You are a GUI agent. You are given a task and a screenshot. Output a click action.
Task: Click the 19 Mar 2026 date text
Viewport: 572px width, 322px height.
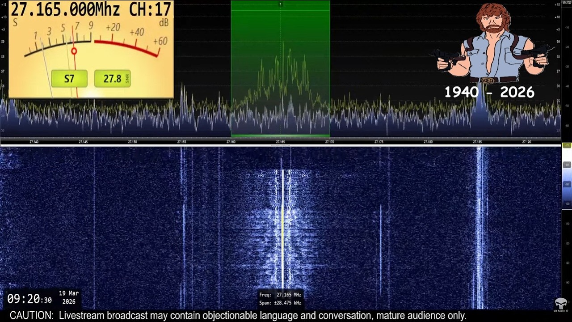click(x=69, y=297)
